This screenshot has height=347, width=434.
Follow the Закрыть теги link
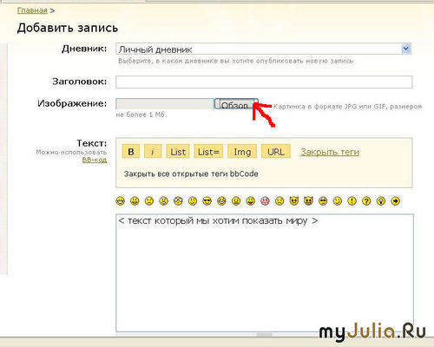click(330, 152)
